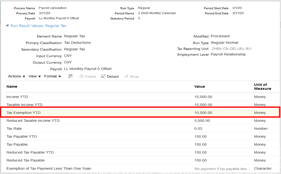
Task: Sort by the Name column header
Action: point(12,86)
